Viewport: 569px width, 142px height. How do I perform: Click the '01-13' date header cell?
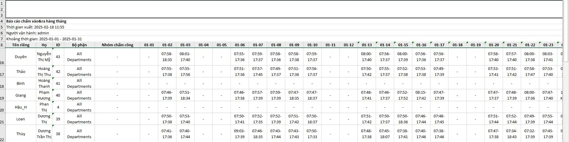coord(367,45)
